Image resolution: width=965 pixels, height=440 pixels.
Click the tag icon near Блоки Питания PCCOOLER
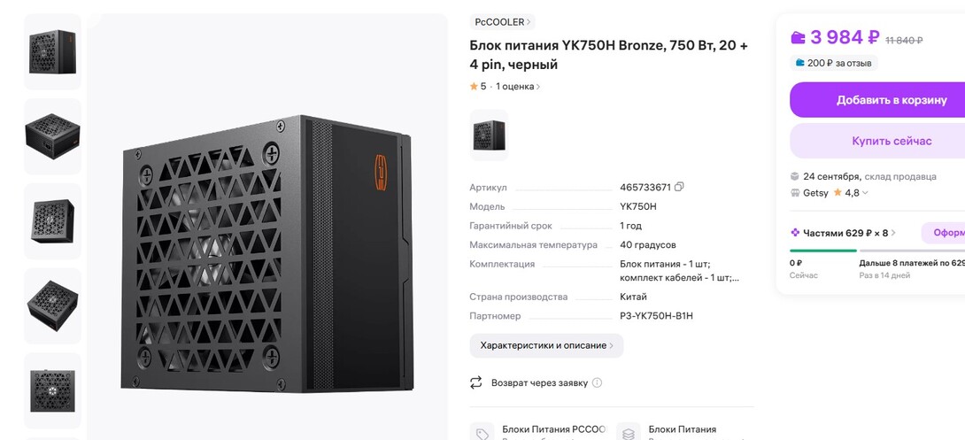[x=482, y=434]
